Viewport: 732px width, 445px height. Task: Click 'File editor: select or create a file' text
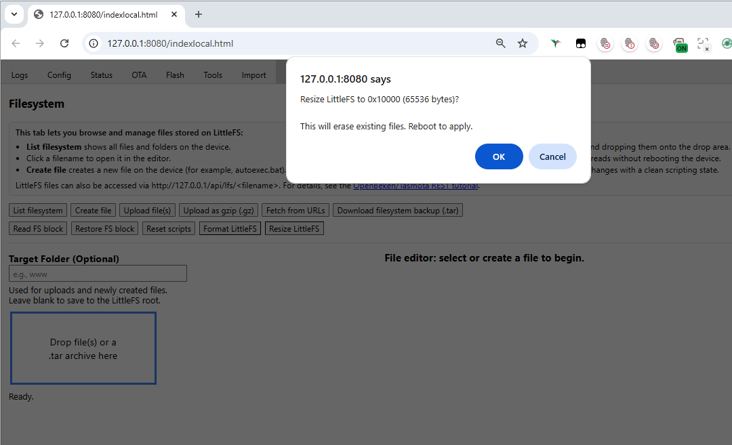484,258
